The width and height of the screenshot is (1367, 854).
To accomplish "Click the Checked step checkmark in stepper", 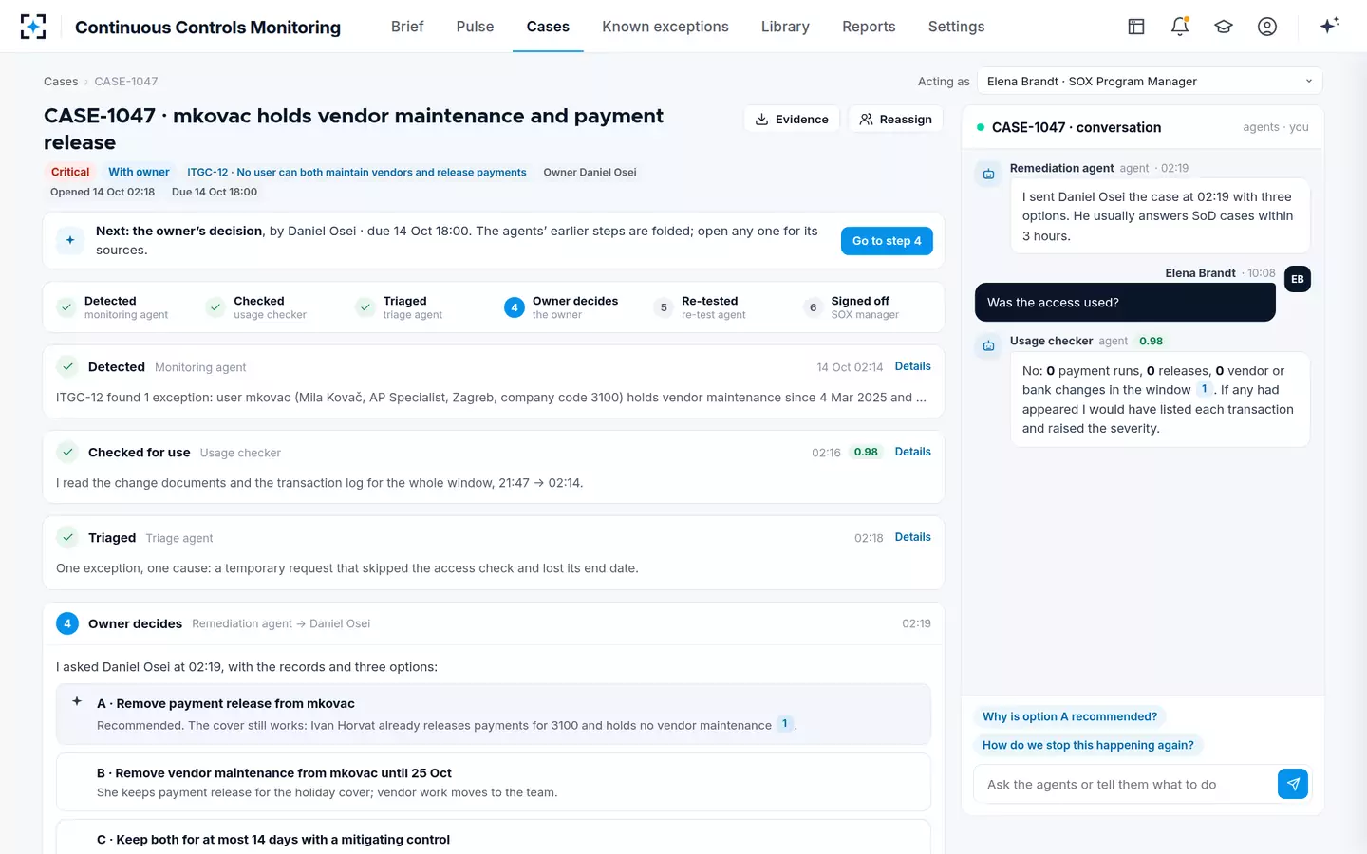I will pos(215,307).
